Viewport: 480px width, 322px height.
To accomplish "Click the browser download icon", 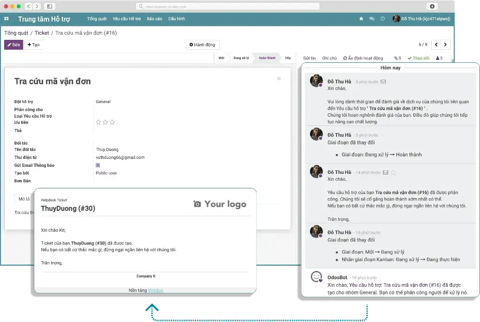I will (x=432, y=7).
